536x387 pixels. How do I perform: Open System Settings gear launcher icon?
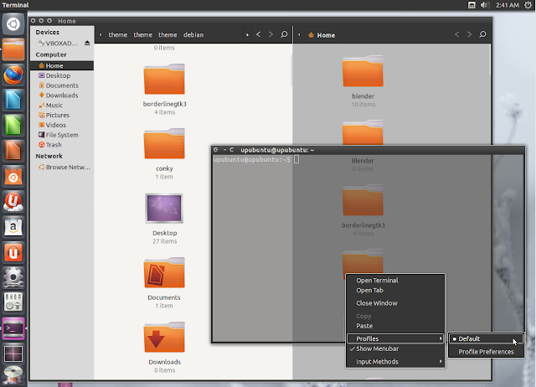click(x=13, y=277)
